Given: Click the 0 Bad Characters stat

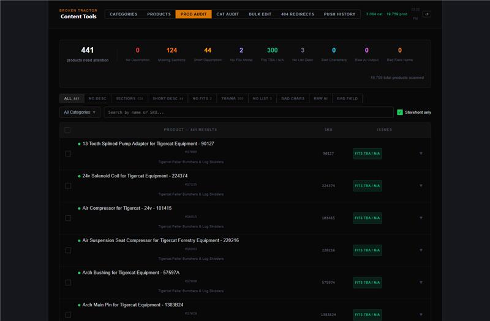Looking at the screenshot, I should pyautogui.click(x=334, y=54).
